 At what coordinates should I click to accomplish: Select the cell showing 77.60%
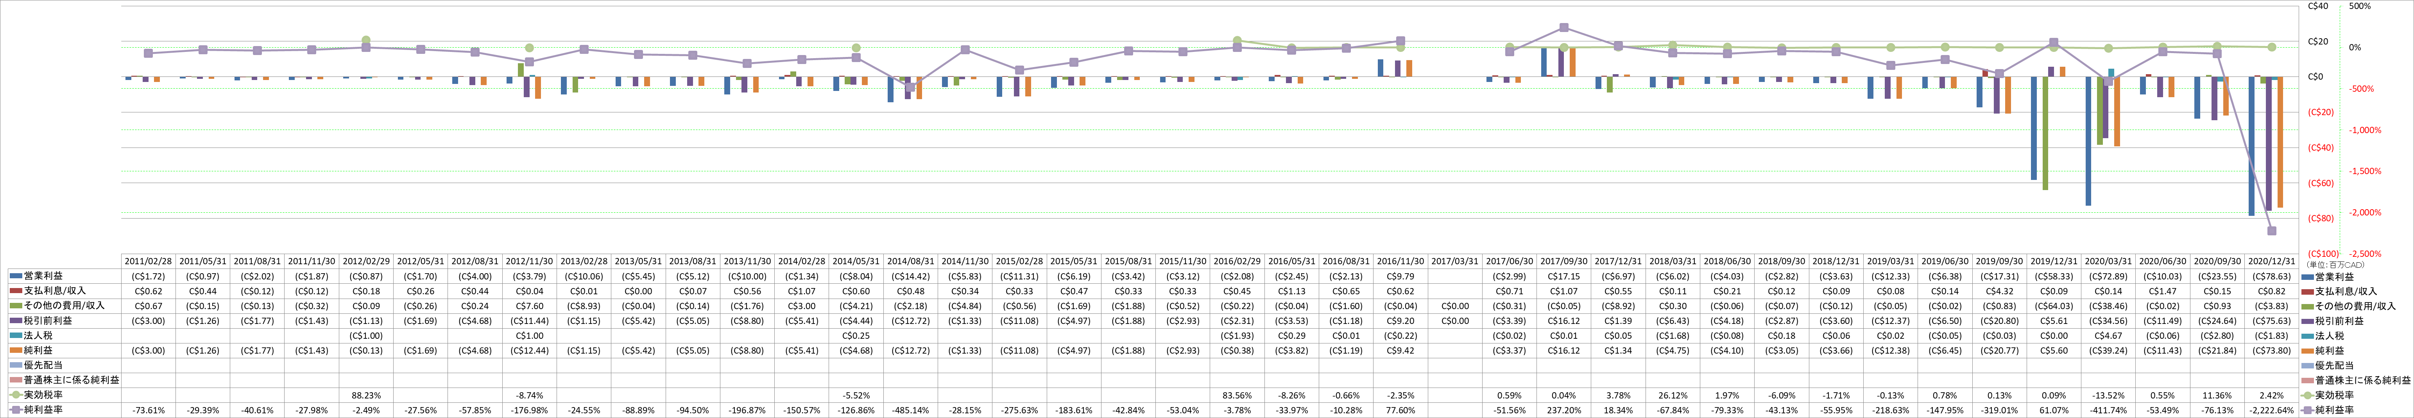pyautogui.click(x=1401, y=411)
